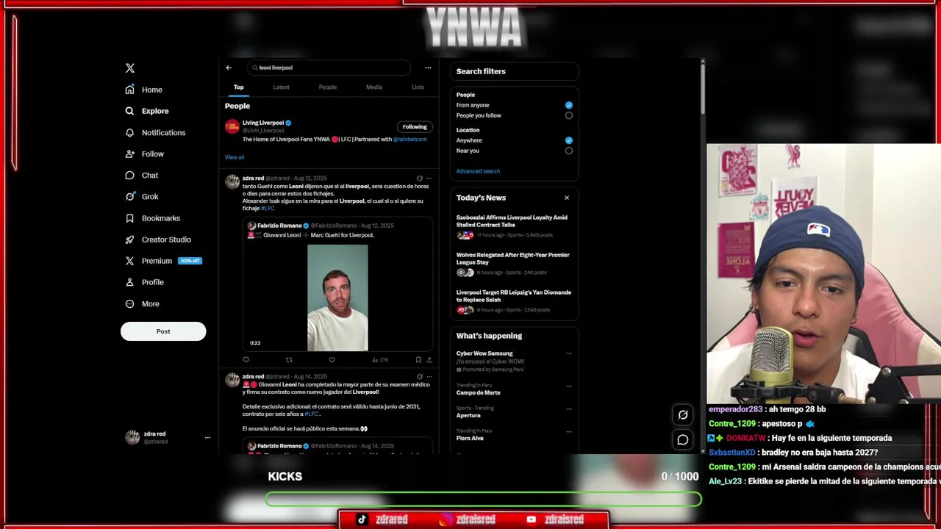Open Living Liverpool profile avatar

pos(232,126)
